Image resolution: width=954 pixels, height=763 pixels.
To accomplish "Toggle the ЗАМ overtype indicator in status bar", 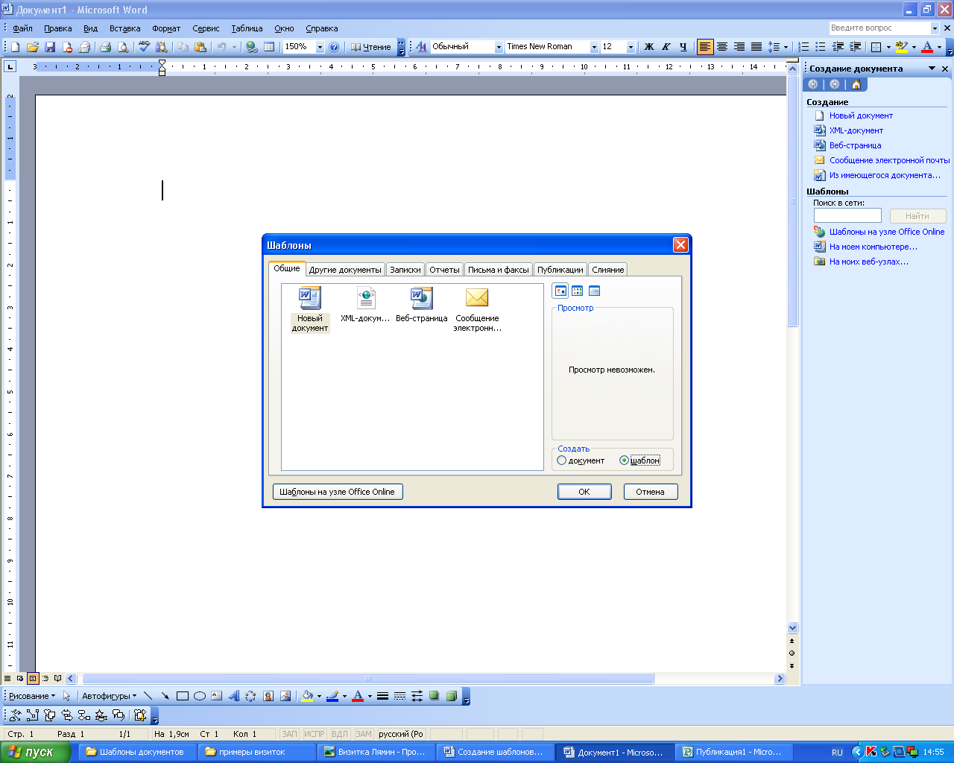I will tap(364, 734).
